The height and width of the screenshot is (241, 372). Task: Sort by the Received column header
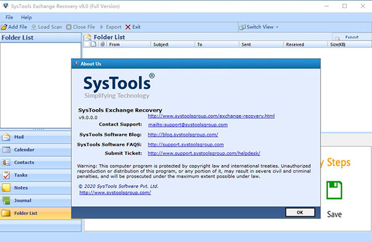tap(306, 45)
